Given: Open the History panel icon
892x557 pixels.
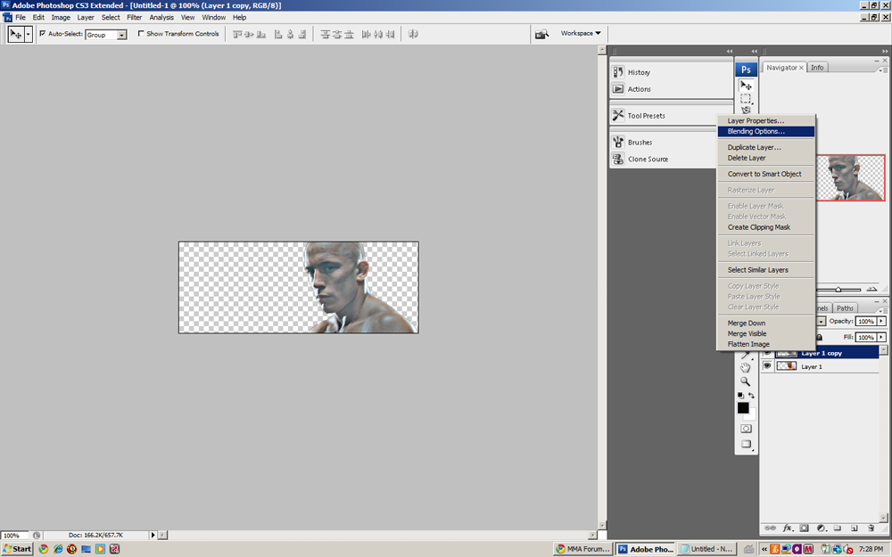Looking at the screenshot, I should (x=618, y=72).
